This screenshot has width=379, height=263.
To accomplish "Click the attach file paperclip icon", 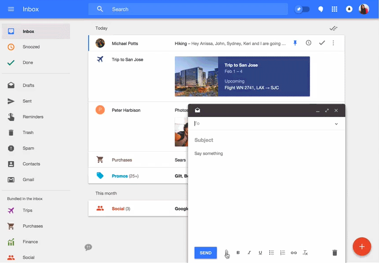I will [x=227, y=253].
